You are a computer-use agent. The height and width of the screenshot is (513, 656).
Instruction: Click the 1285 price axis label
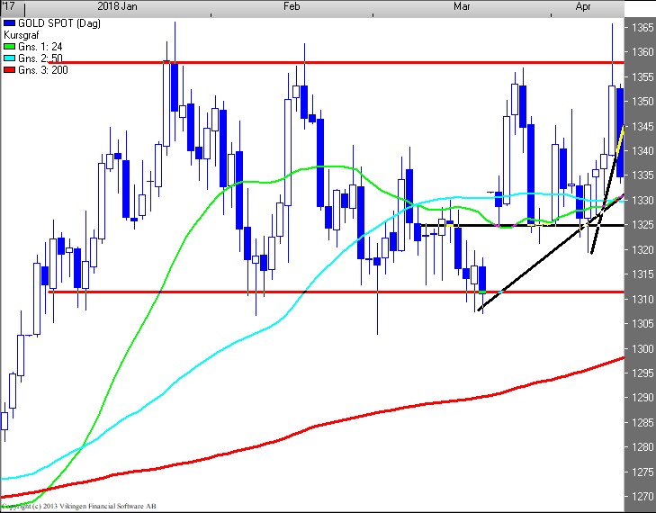[x=643, y=422]
